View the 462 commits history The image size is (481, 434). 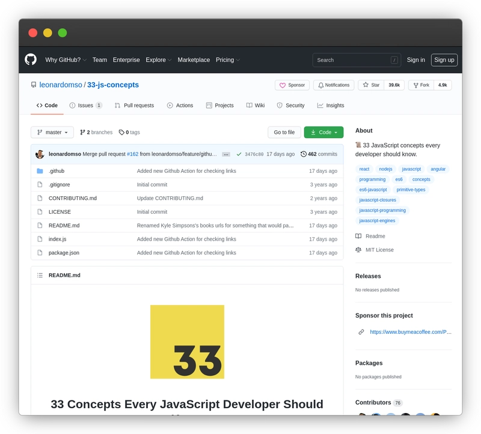click(x=319, y=154)
